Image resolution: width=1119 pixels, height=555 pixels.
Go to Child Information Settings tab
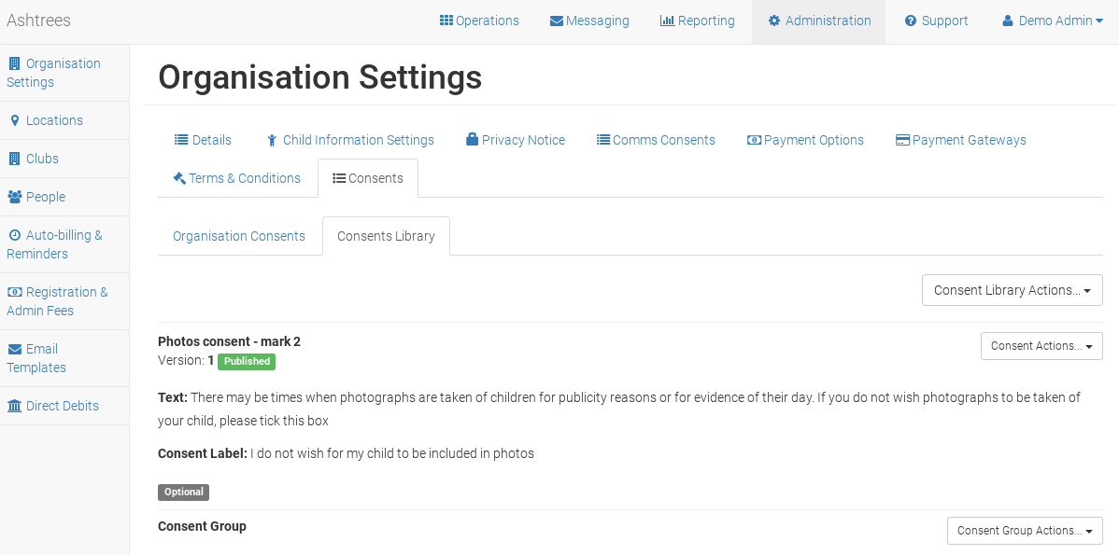pyautogui.click(x=349, y=140)
